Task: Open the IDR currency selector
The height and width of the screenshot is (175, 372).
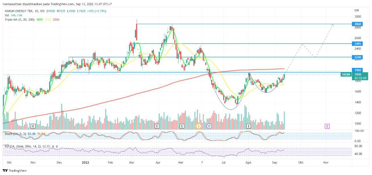Action: (357, 10)
